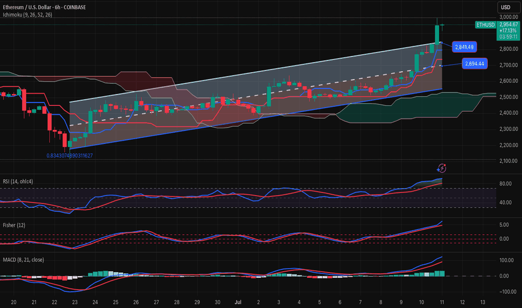Viewport: 522px width, 308px height.
Task: Click the purple lightning event icon
Action: point(442,168)
